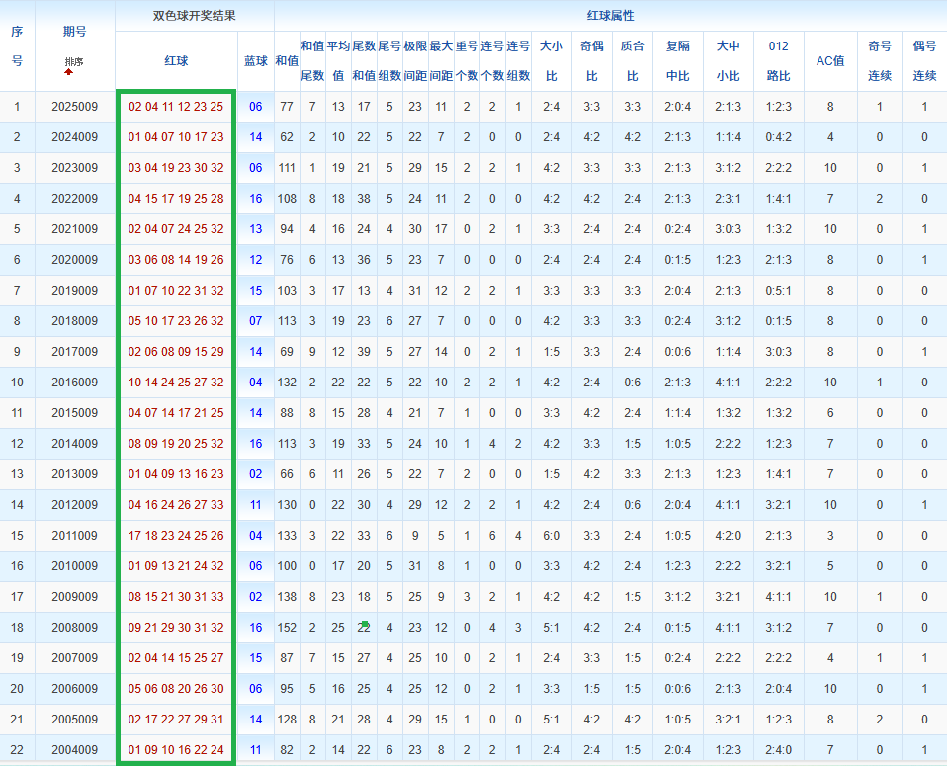Click red balls 17 18 23 24 25 26
This screenshot has width=947, height=766.
[176, 536]
